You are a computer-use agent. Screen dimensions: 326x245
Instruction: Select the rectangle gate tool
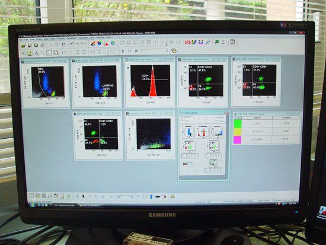click(129, 43)
